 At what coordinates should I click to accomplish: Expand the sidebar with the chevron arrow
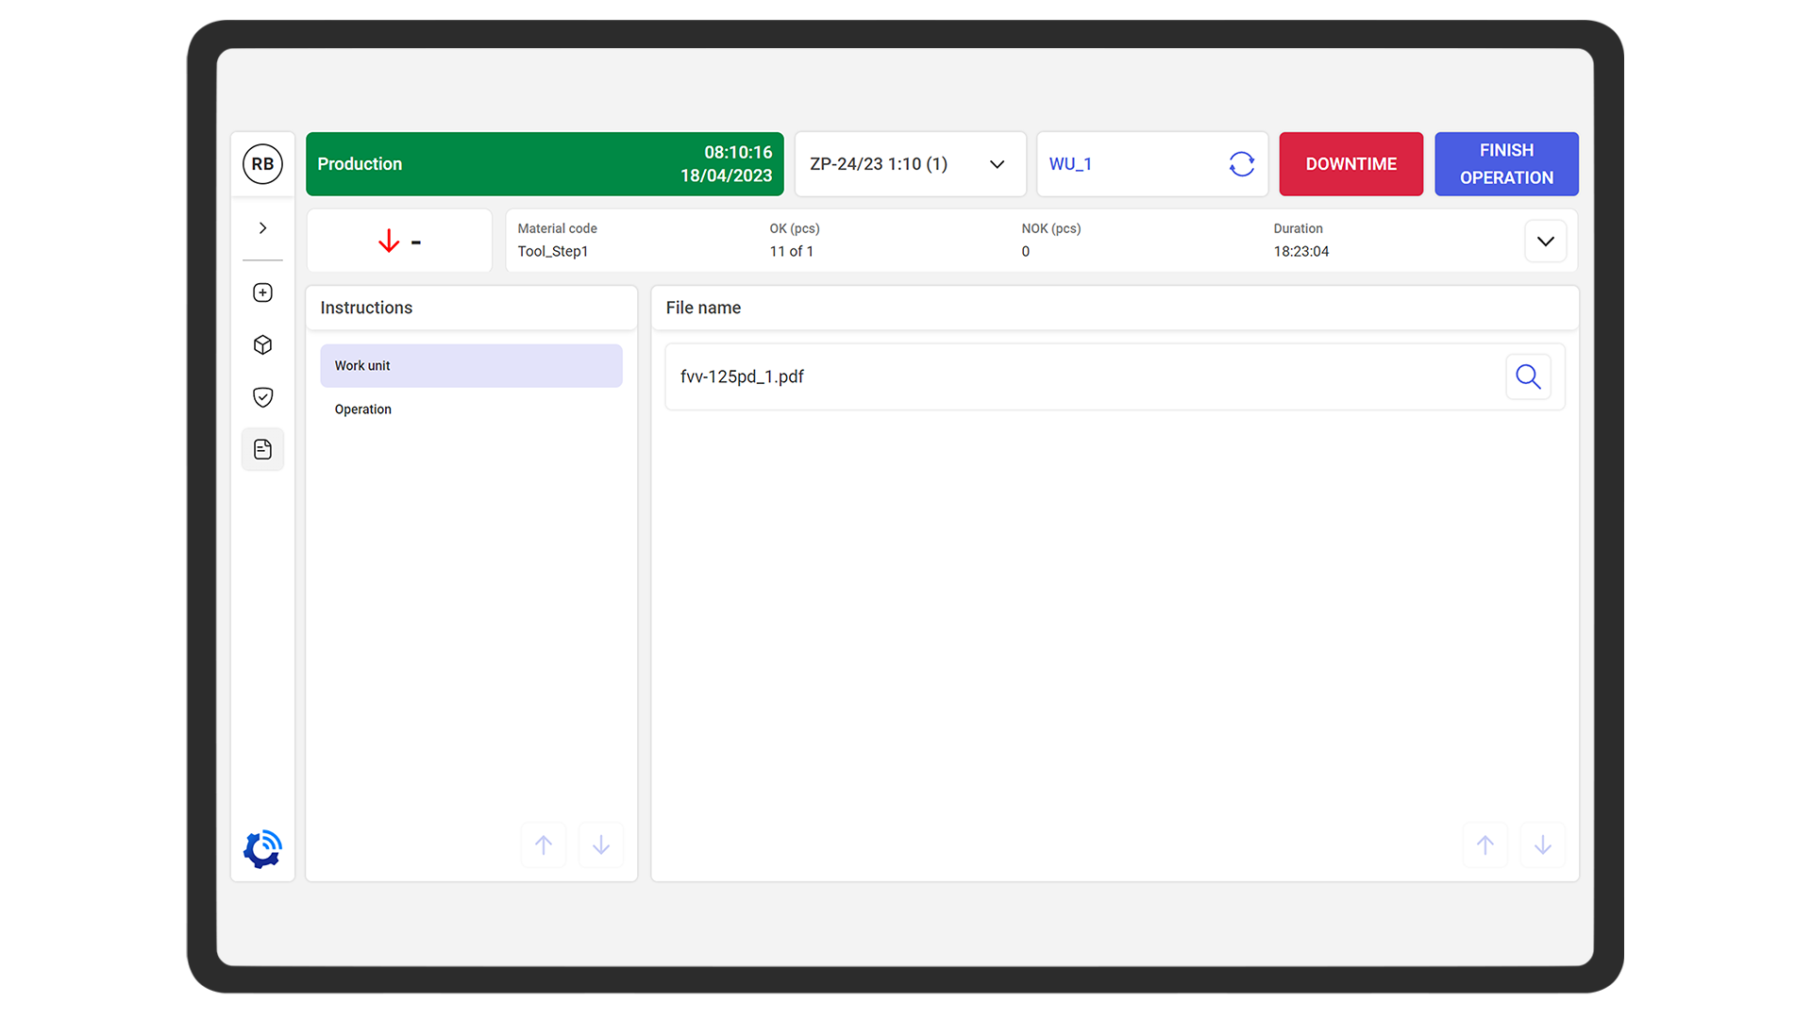coord(262,228)
